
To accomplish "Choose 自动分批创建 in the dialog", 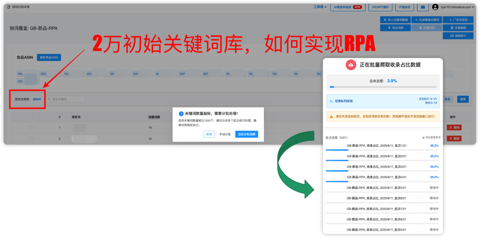I will pyautogui.click(x=246, y=134).
